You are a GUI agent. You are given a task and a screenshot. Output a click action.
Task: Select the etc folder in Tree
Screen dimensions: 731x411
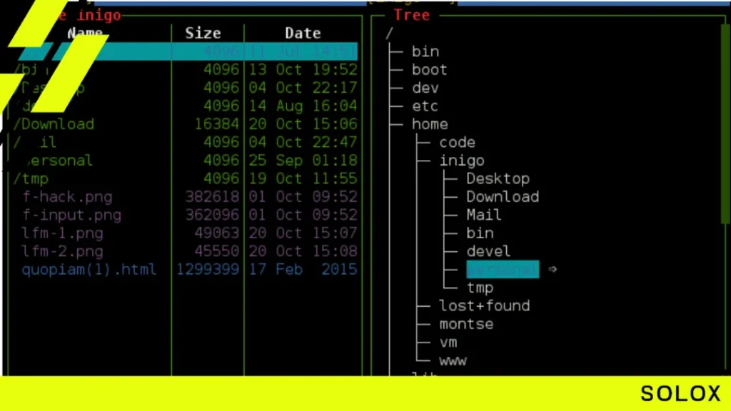pyautogui.click(x=425, y=106)
